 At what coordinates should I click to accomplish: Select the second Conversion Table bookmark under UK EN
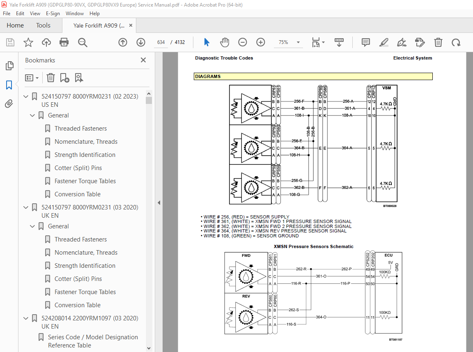coord(78,305)
